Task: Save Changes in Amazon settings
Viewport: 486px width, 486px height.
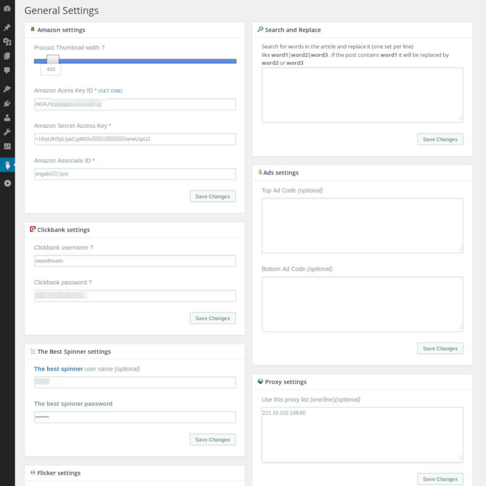Action: pyautogui.click(x=212, y=196)
